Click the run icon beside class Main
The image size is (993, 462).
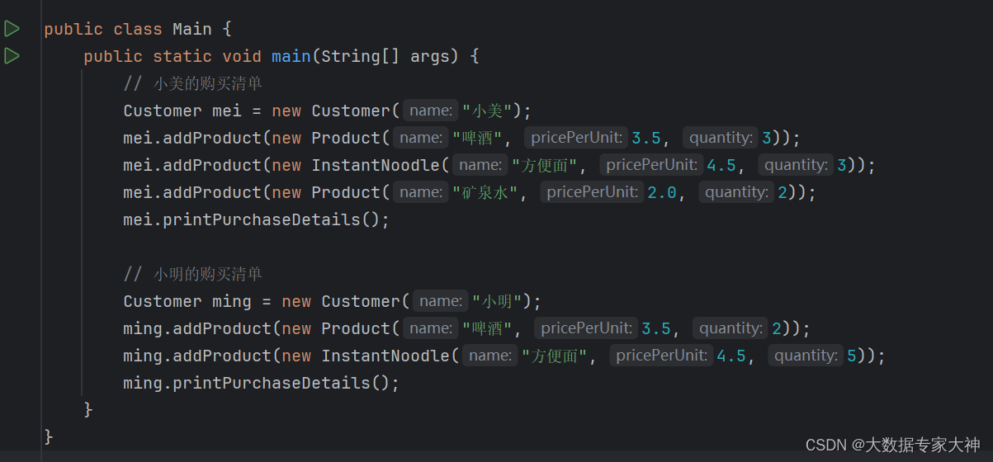[12, 29]
